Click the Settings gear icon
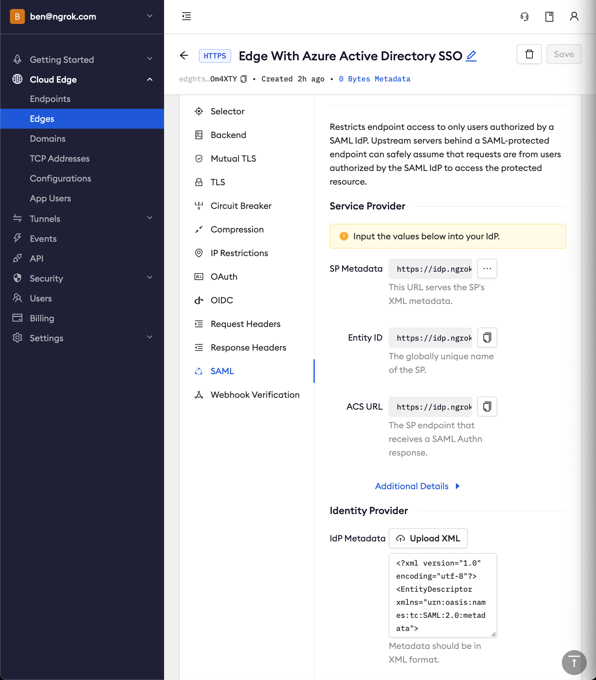 [x=17, y=338]
